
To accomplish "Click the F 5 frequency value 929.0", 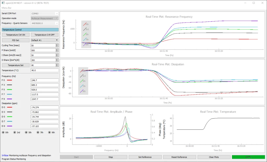I will coord(45,90).
